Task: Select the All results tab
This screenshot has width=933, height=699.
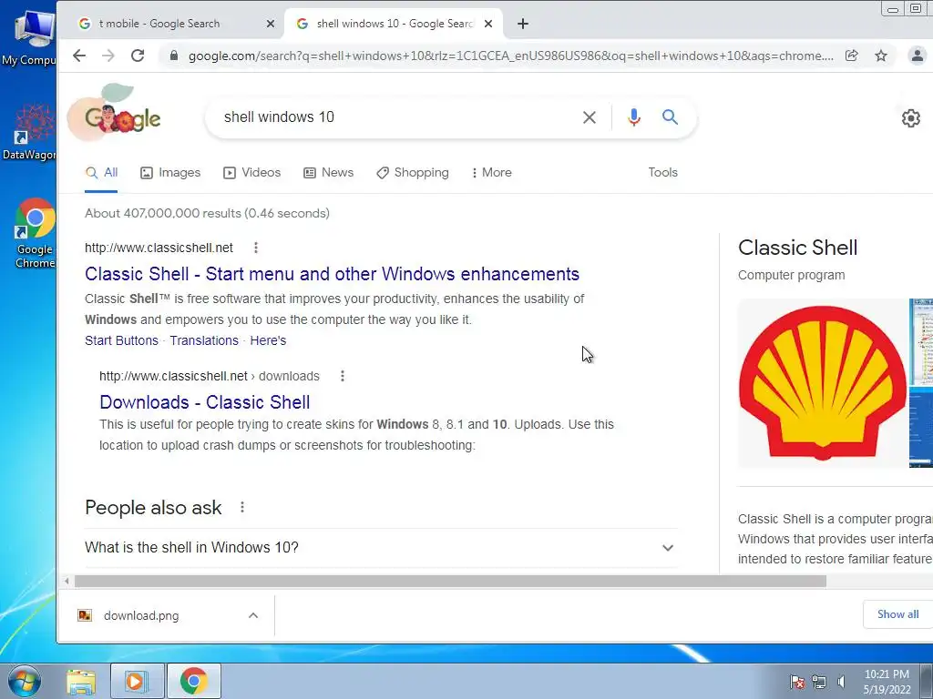Action: pos(101,172)
